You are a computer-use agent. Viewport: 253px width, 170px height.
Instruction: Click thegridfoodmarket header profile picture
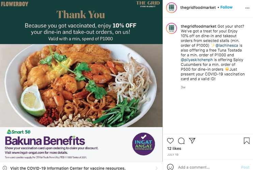172,8
